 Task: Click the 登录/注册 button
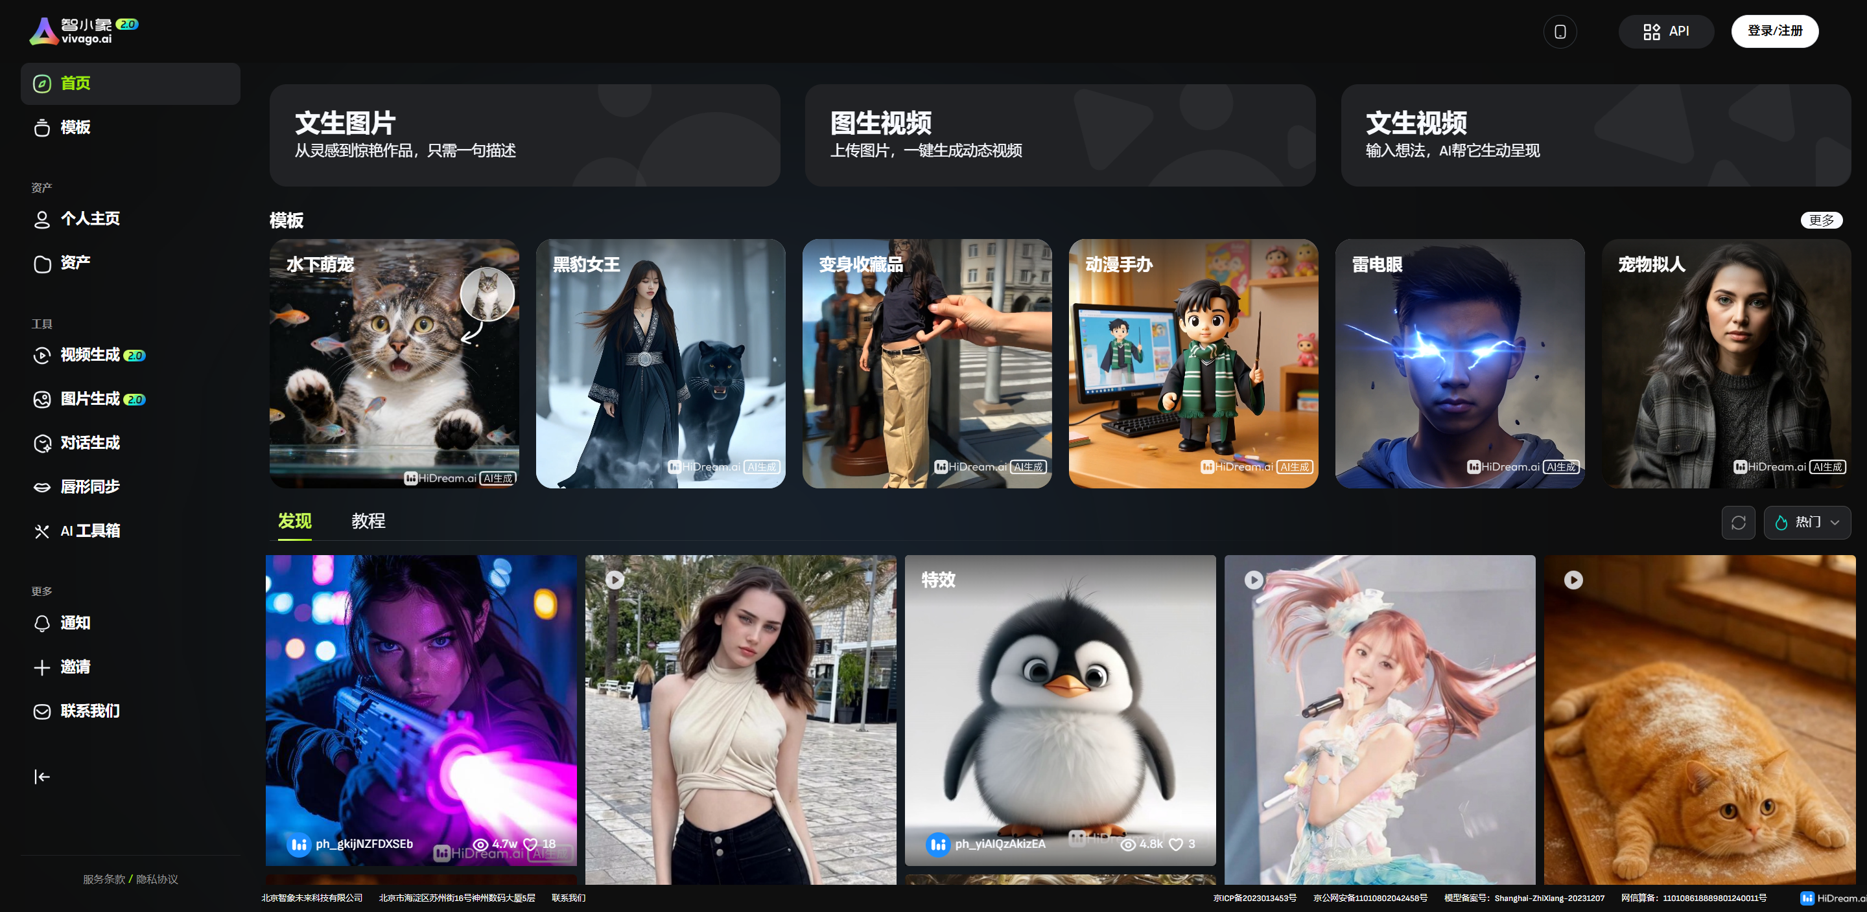point(1774,31)
